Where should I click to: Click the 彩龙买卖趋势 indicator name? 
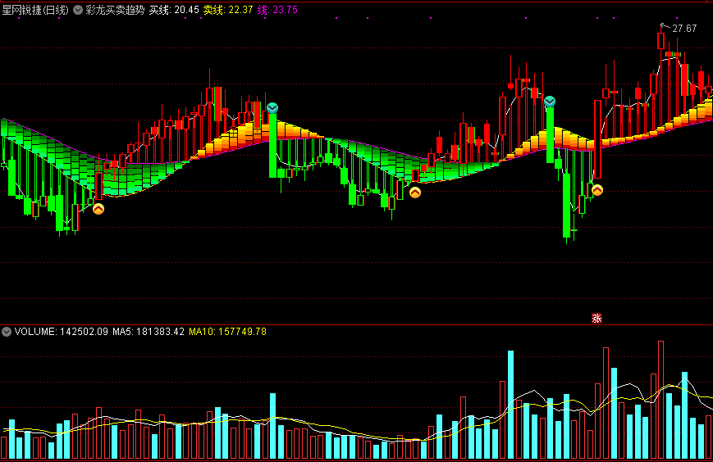click(115, 10)
